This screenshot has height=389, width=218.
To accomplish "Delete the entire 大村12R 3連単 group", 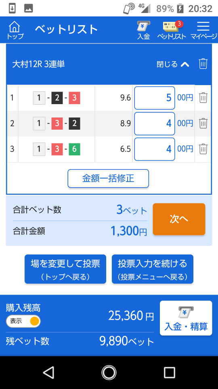I will [203, 64].
